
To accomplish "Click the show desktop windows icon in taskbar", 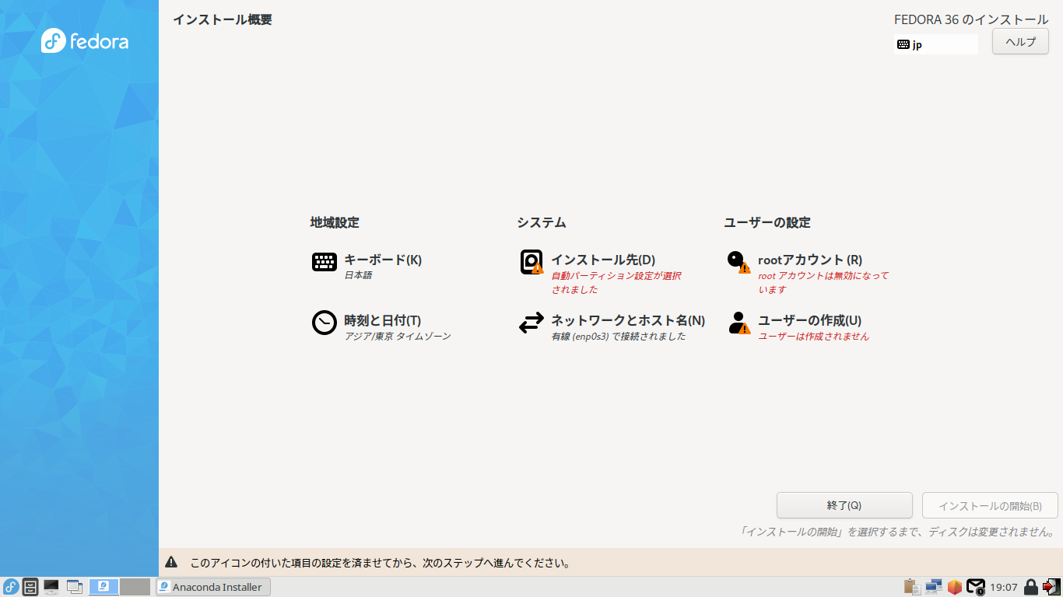I will pyautogui.click(x=75, y=587).
